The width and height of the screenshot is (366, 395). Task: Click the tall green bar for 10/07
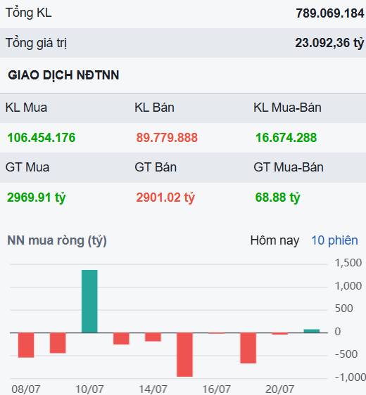point(89,302)
